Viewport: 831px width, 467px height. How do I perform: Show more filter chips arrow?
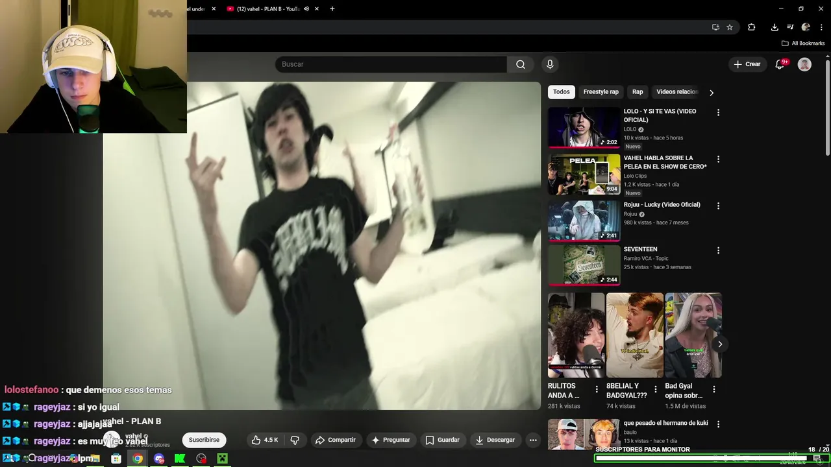[712, 93]
